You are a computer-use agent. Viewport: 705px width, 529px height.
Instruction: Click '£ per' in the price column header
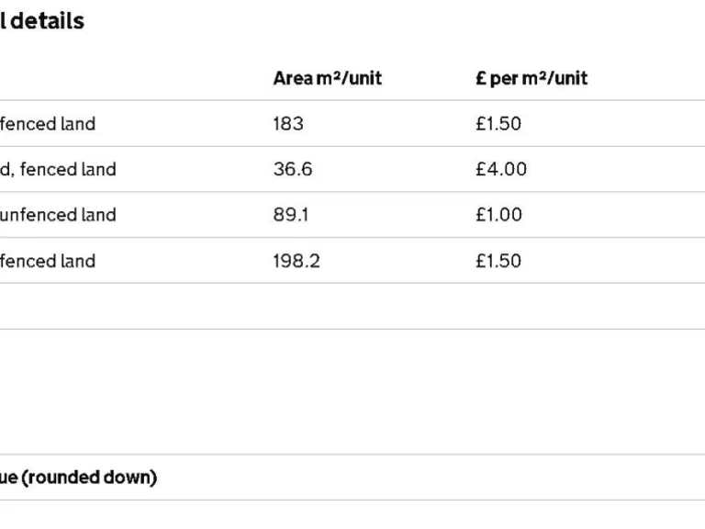[497, 78]
